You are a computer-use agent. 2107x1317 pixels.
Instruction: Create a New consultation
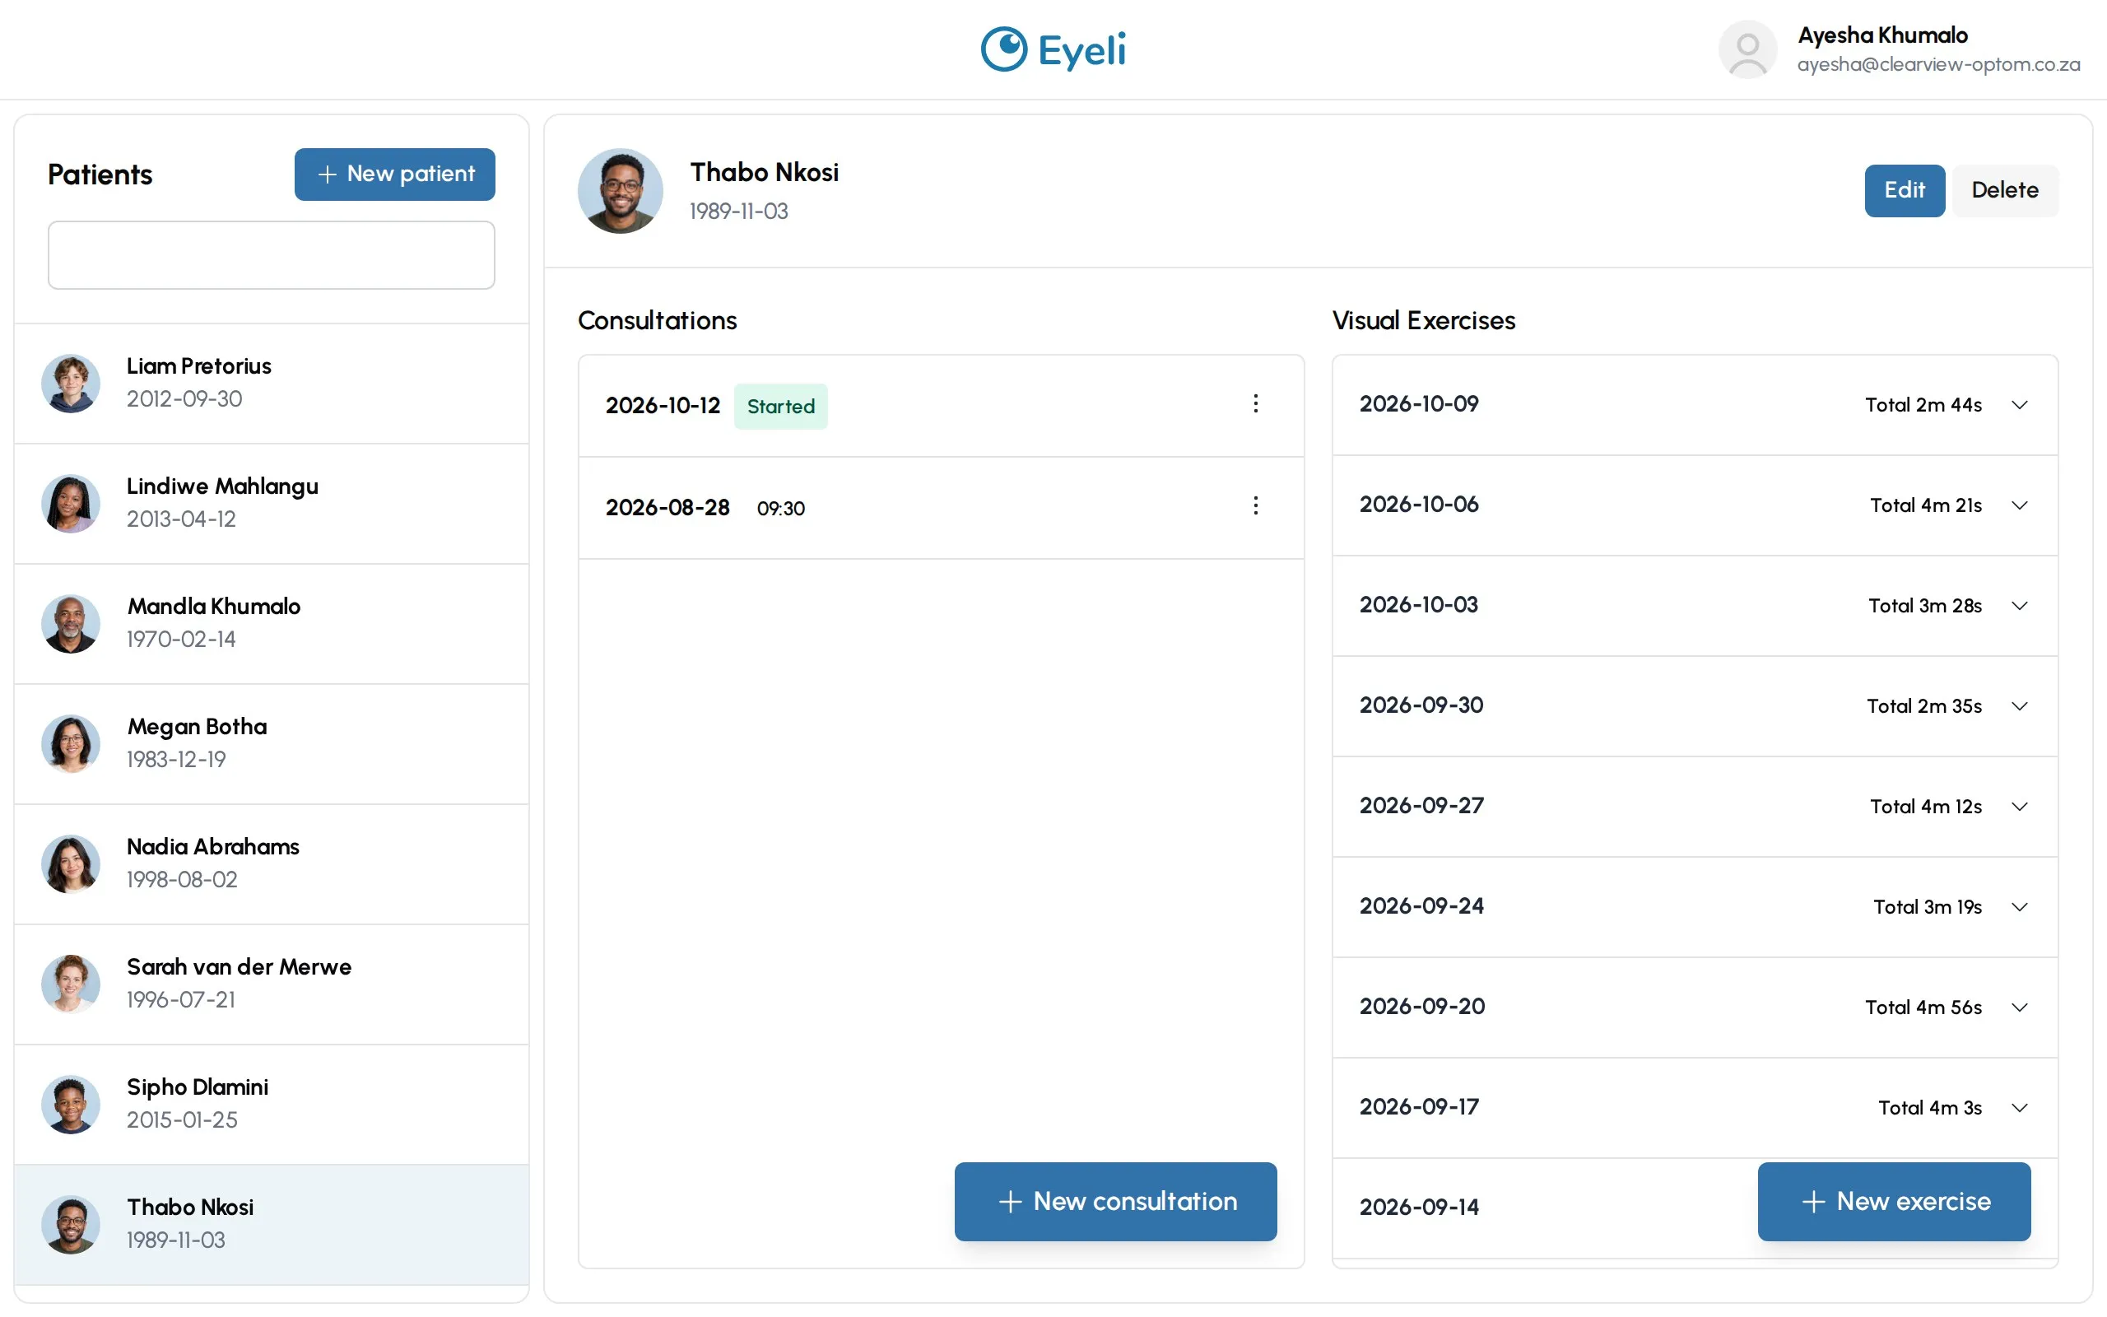pyautogui.click(x=1115, y=1201)
